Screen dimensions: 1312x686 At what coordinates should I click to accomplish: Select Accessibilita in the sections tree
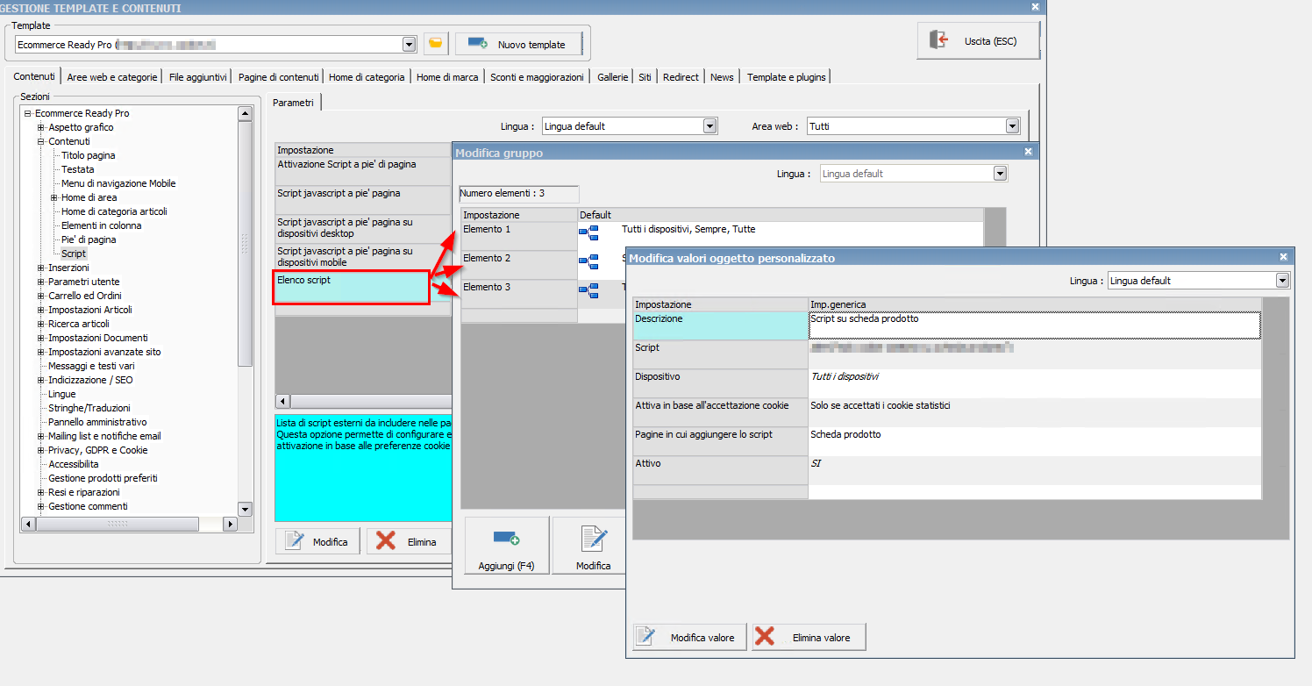74,464
